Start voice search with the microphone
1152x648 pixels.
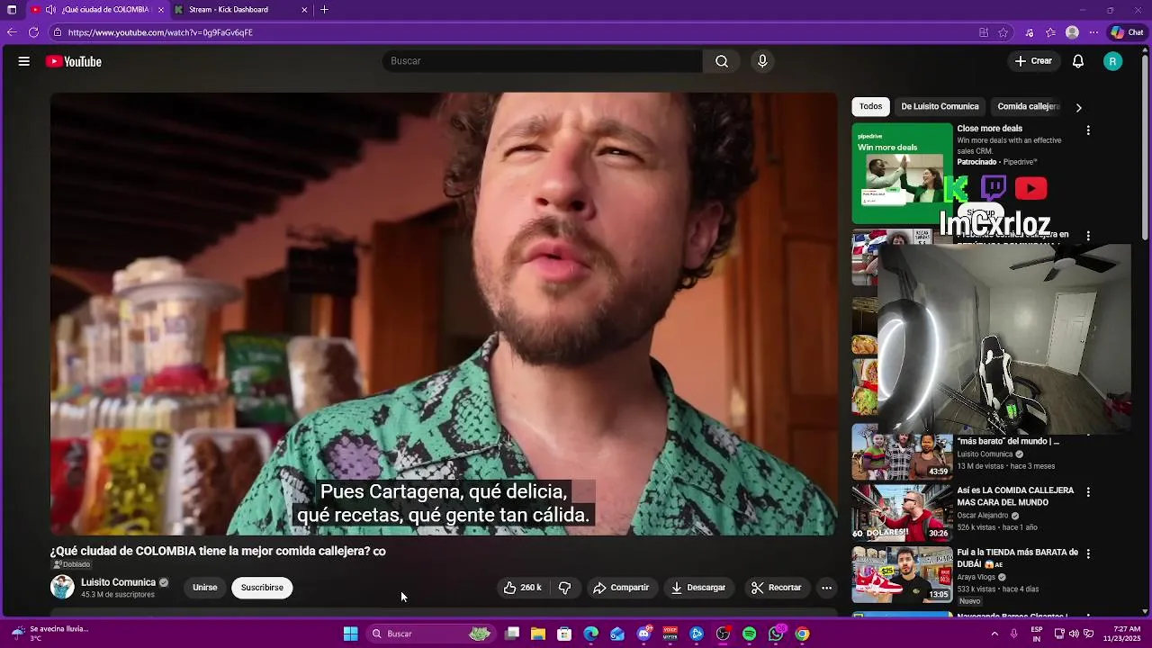(762, 61)
